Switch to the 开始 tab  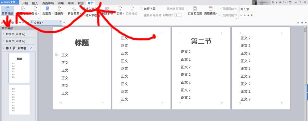tap(25, 3)
